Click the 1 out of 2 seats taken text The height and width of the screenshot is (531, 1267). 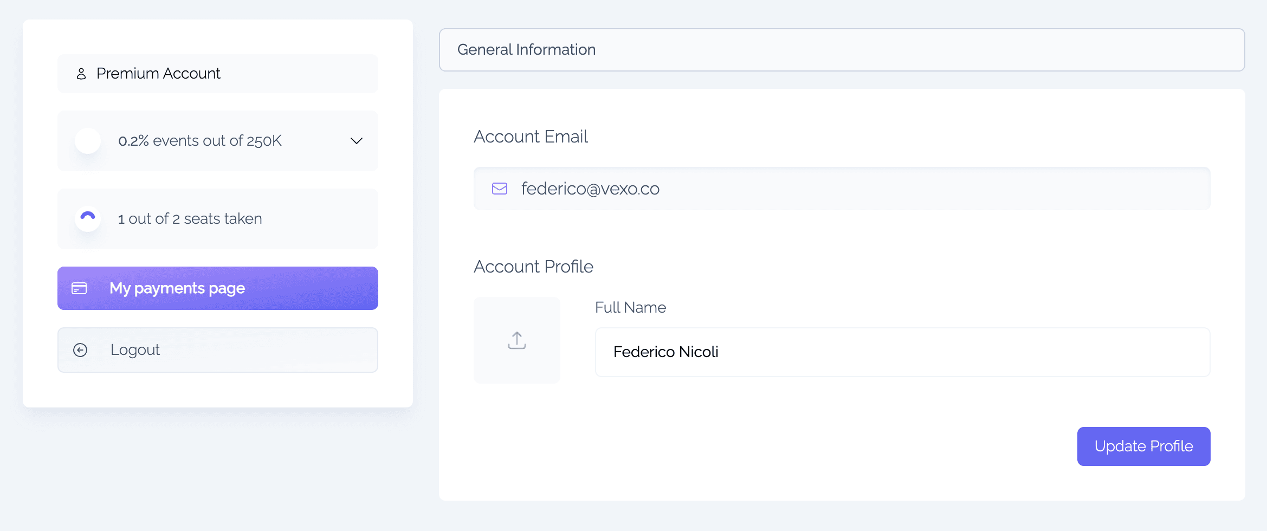190,219
